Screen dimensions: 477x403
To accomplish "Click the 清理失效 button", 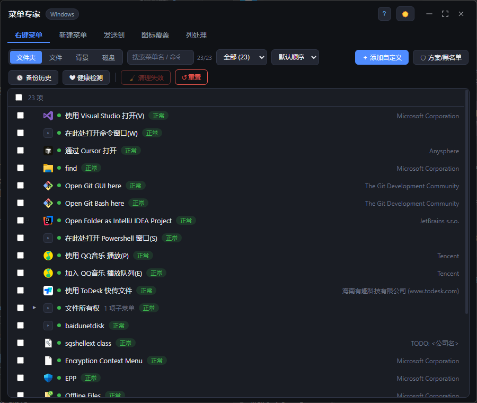I will [x=146, y=77].
